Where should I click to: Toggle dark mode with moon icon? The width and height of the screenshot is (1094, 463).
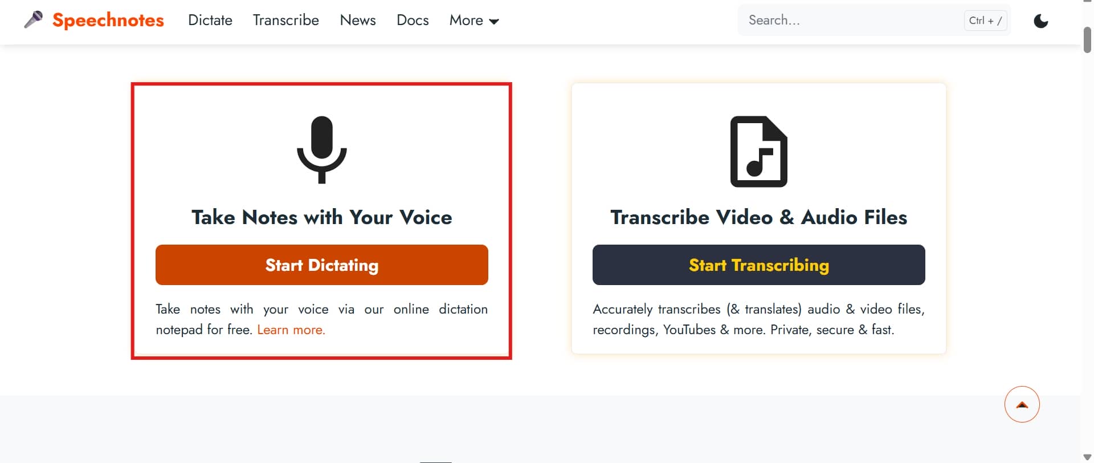click(x=1040, y=21)
